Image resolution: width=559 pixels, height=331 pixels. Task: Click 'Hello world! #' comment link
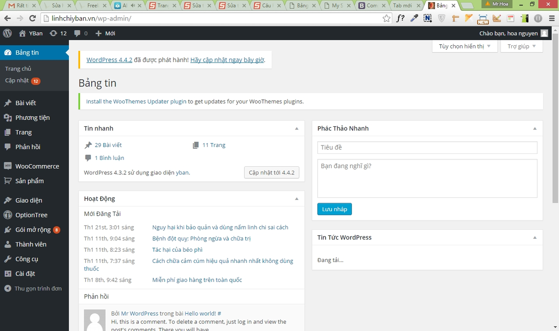tap(203, 314)
